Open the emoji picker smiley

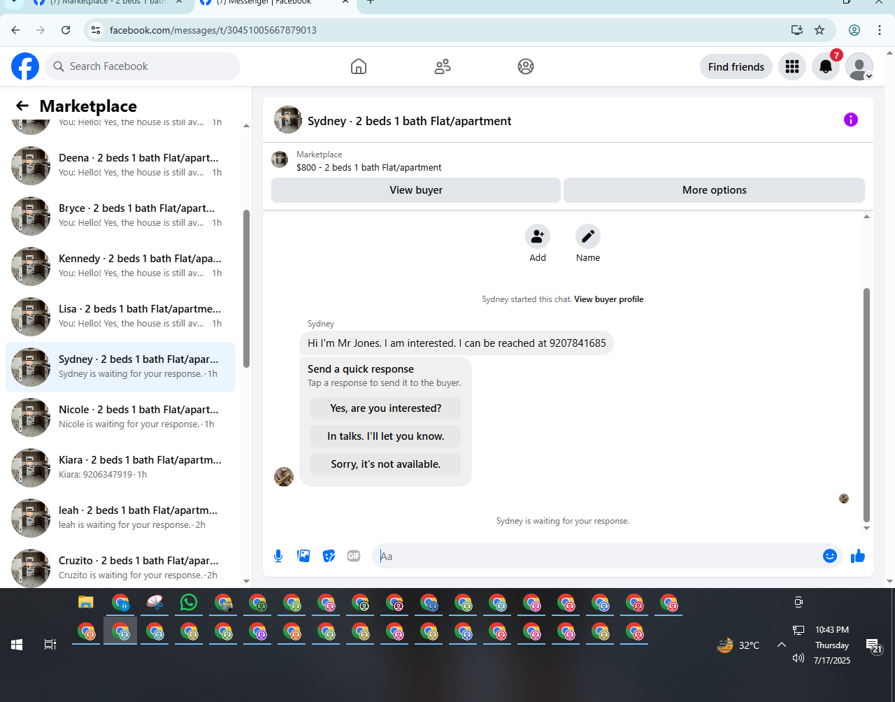830,556
